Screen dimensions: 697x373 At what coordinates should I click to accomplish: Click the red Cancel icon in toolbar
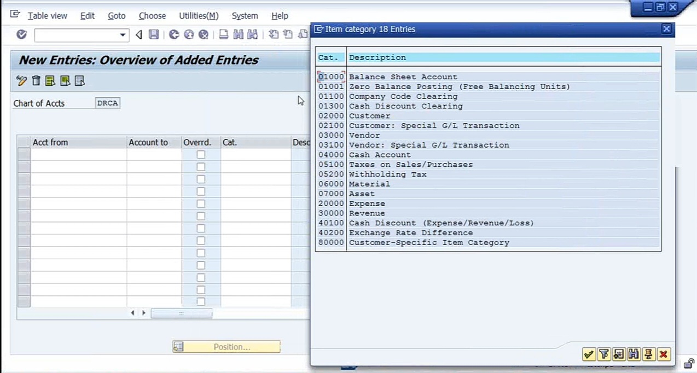[x=204, y=35]
